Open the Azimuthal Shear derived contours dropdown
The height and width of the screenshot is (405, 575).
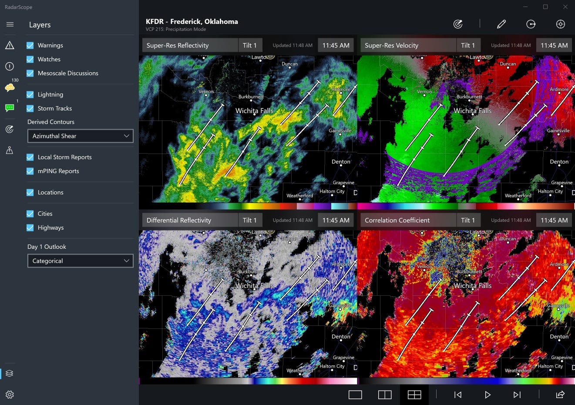[80, 136]
